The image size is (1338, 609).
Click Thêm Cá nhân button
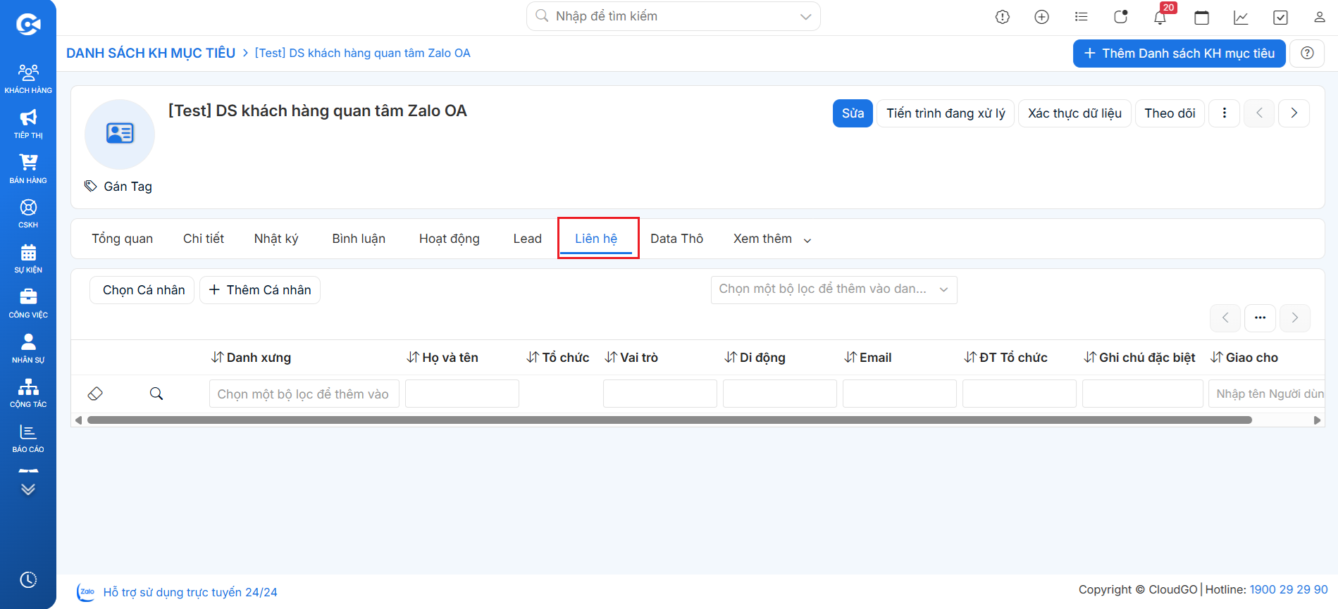(x=260, y=290)
